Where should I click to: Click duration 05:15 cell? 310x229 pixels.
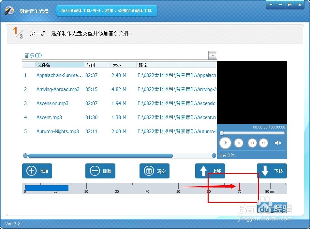(x=91, y=89)
